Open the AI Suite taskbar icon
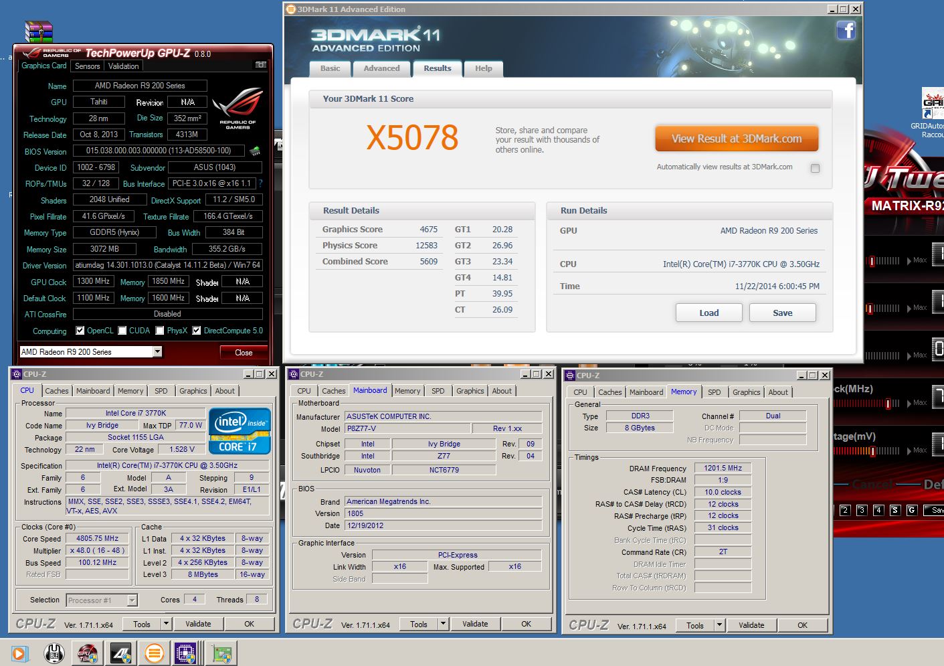The width and height of the screenshot is (944, 666). tap(120, 653)
